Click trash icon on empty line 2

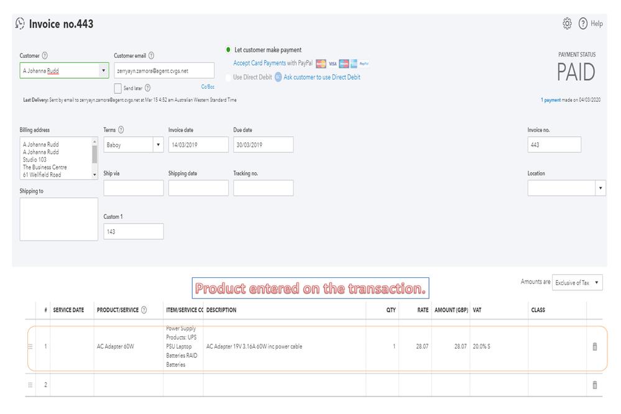(594, 385)
